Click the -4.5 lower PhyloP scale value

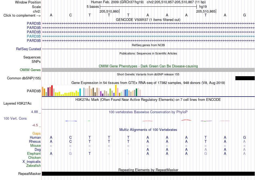click(35, 125)
